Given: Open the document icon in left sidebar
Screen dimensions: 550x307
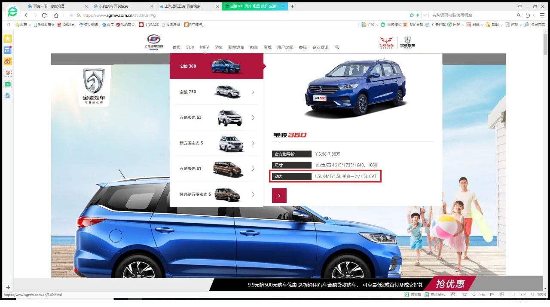Looking at the screenshot, I should pyautogui.click(x=8, y=95).
